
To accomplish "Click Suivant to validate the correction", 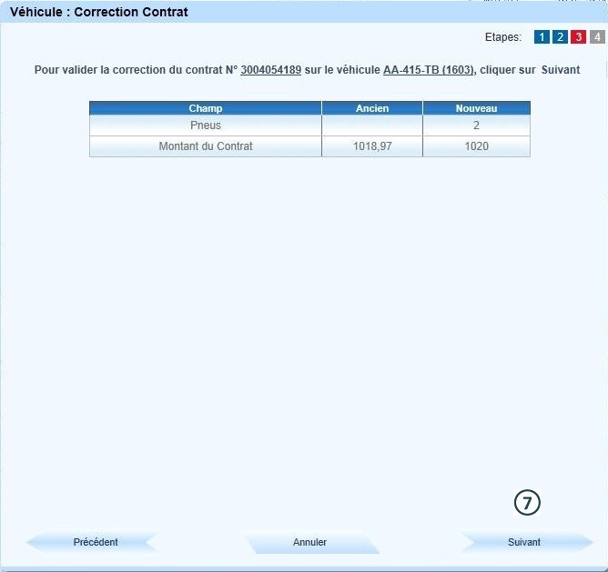I will point(524,542).
